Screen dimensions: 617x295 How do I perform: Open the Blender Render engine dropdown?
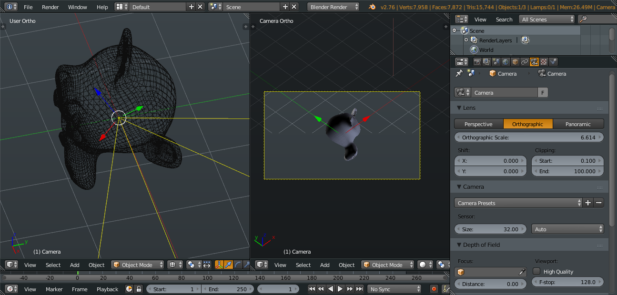click(334, 7)
